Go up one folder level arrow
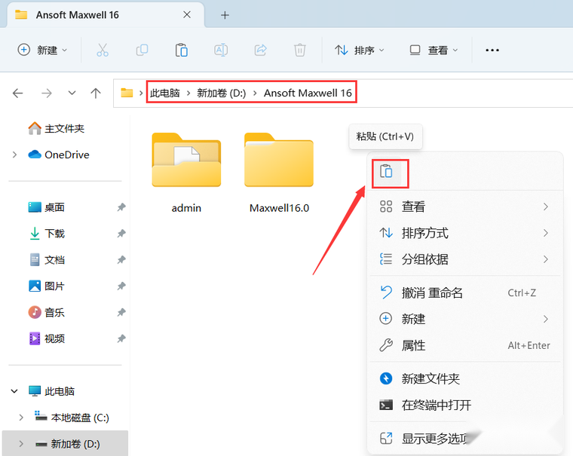573x456 pixels. pos(96,93)
